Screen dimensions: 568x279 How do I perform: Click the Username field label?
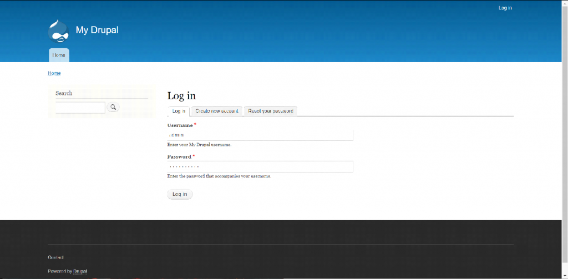(x=180, y=125)
